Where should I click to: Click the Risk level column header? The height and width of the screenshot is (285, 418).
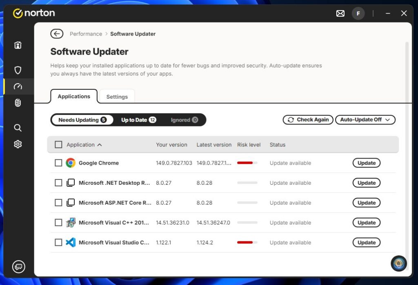point(249,145)
